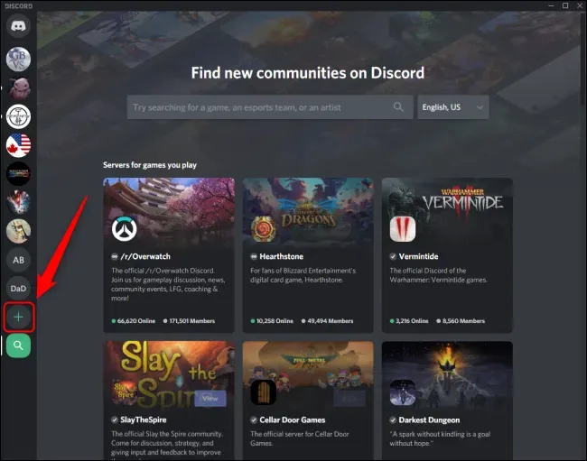Maximize the Discord window

(565, 5)
